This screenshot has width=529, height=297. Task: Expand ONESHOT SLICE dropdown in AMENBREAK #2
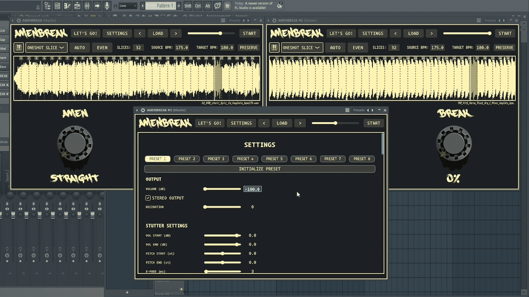coord(302,48)
